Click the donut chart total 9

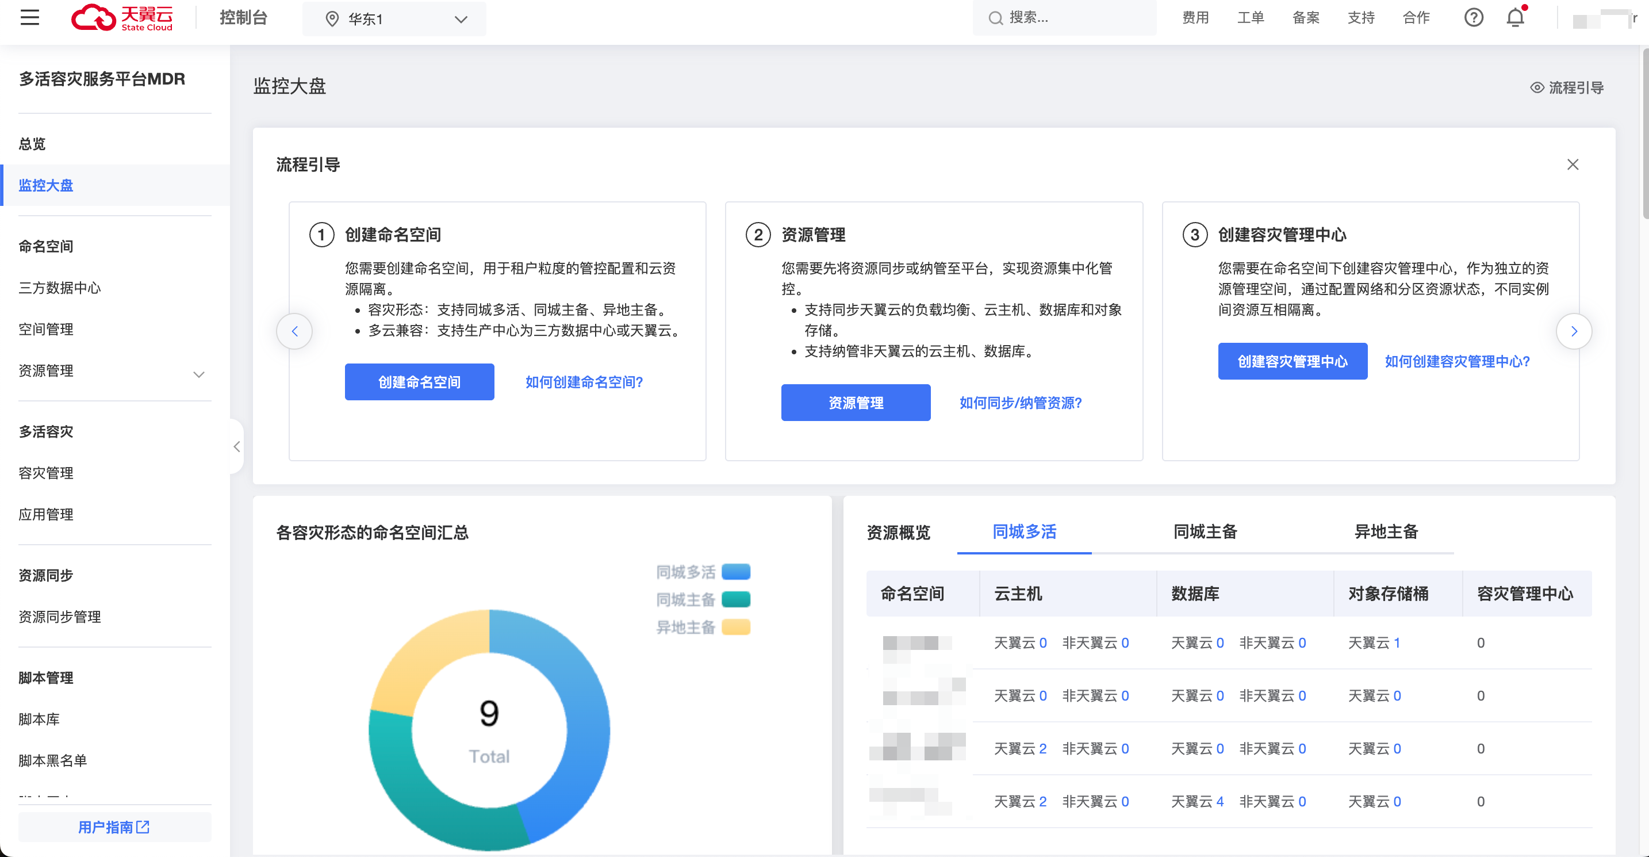coord(489,714)
